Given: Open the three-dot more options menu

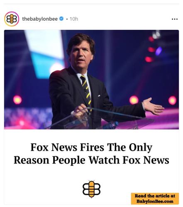Looking at the screenshot, I should coord(175,19).
